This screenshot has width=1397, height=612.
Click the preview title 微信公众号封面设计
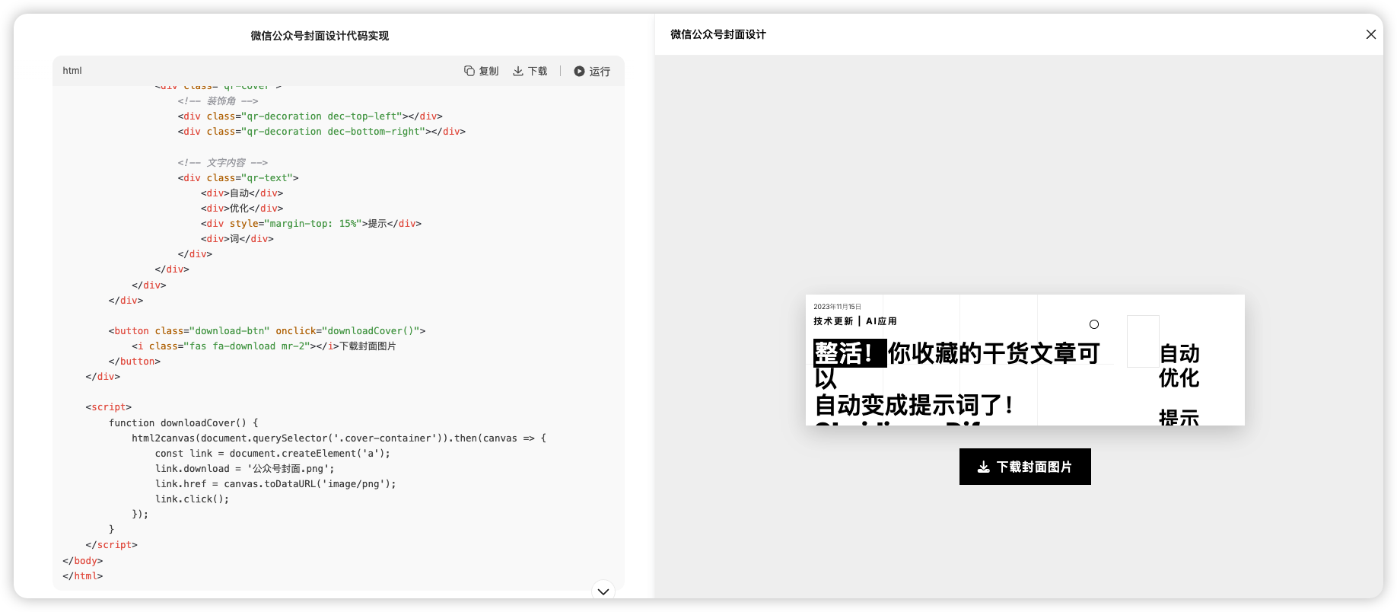[718, 34]
